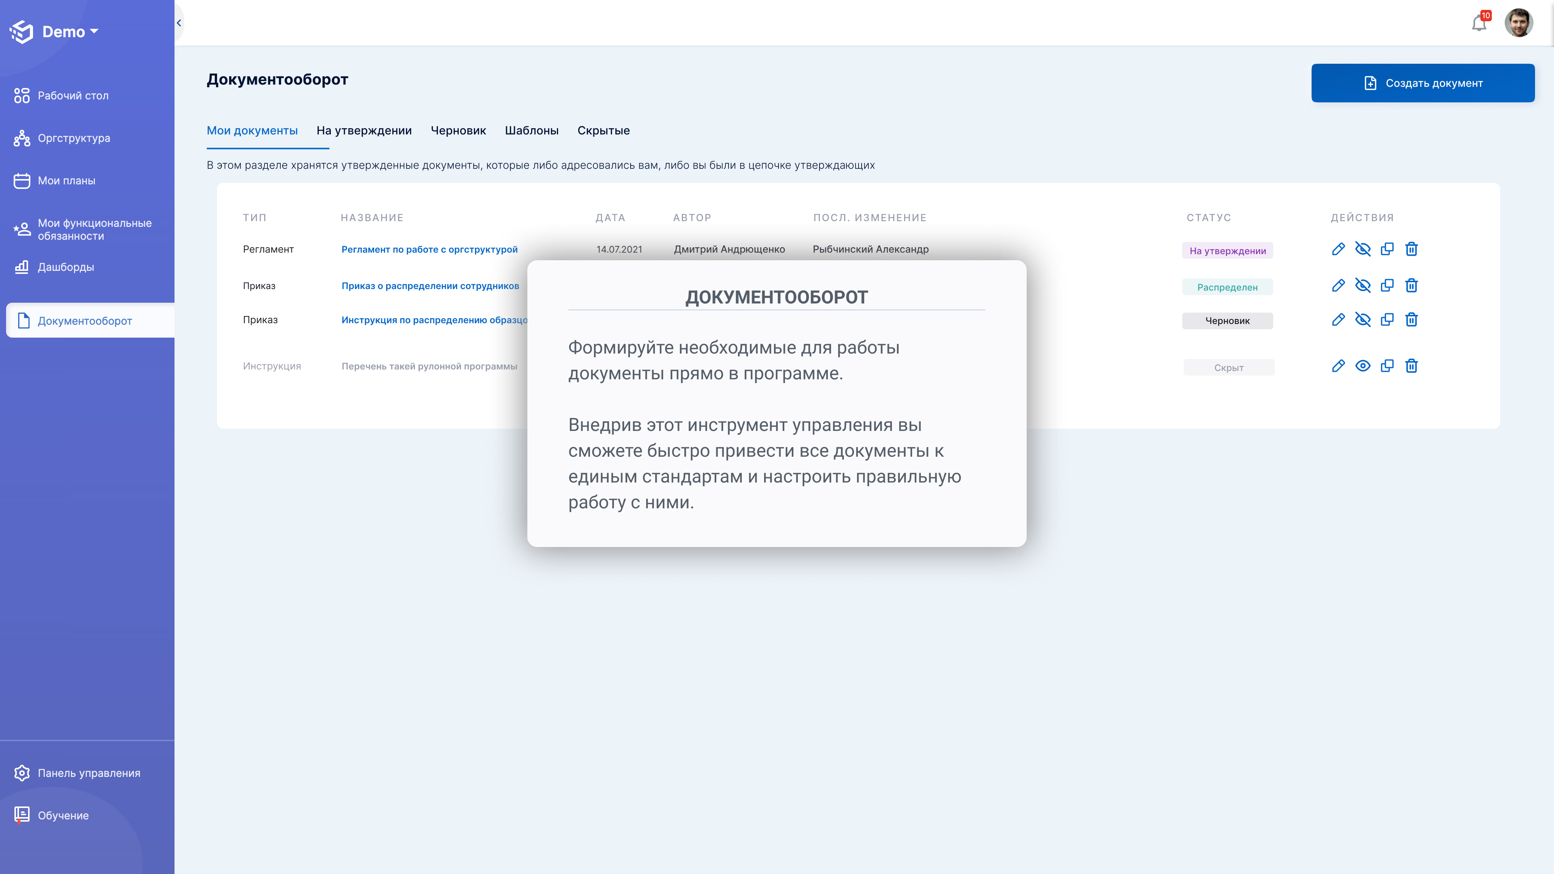The image size is (1554, 874).
Task: Click the Черновик status badge
Action: pos(1227,321)
